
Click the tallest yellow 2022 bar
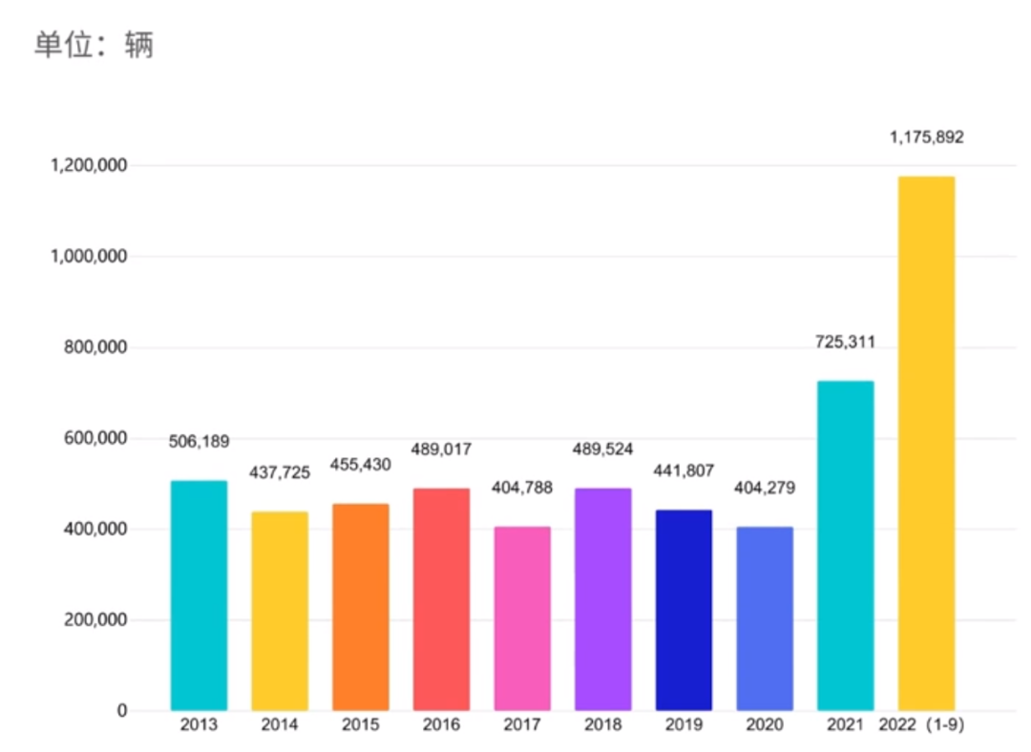925,439
